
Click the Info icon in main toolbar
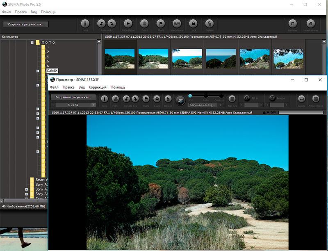pos(85,24)
